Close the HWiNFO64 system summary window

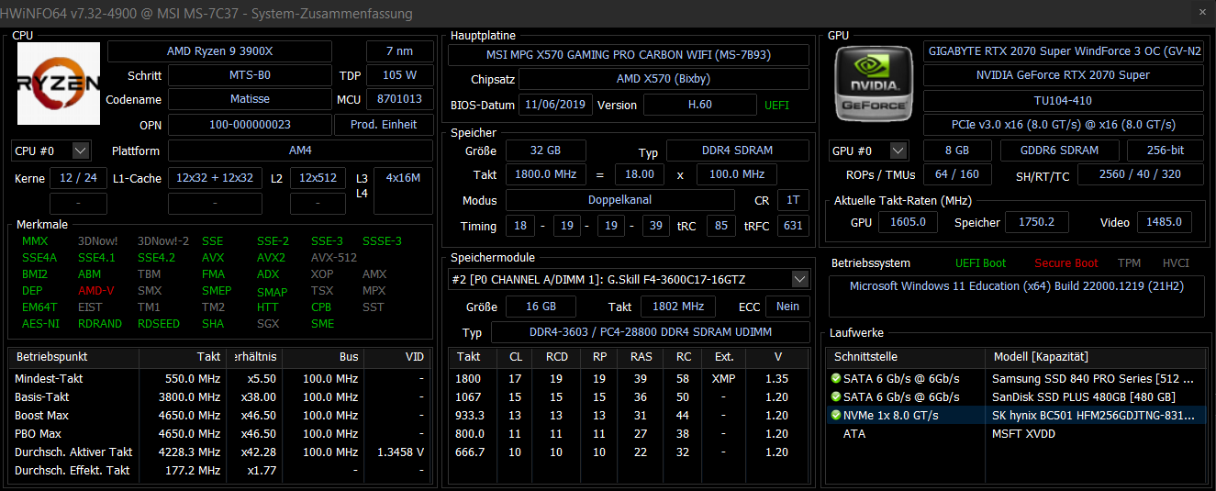(1202, 13)
